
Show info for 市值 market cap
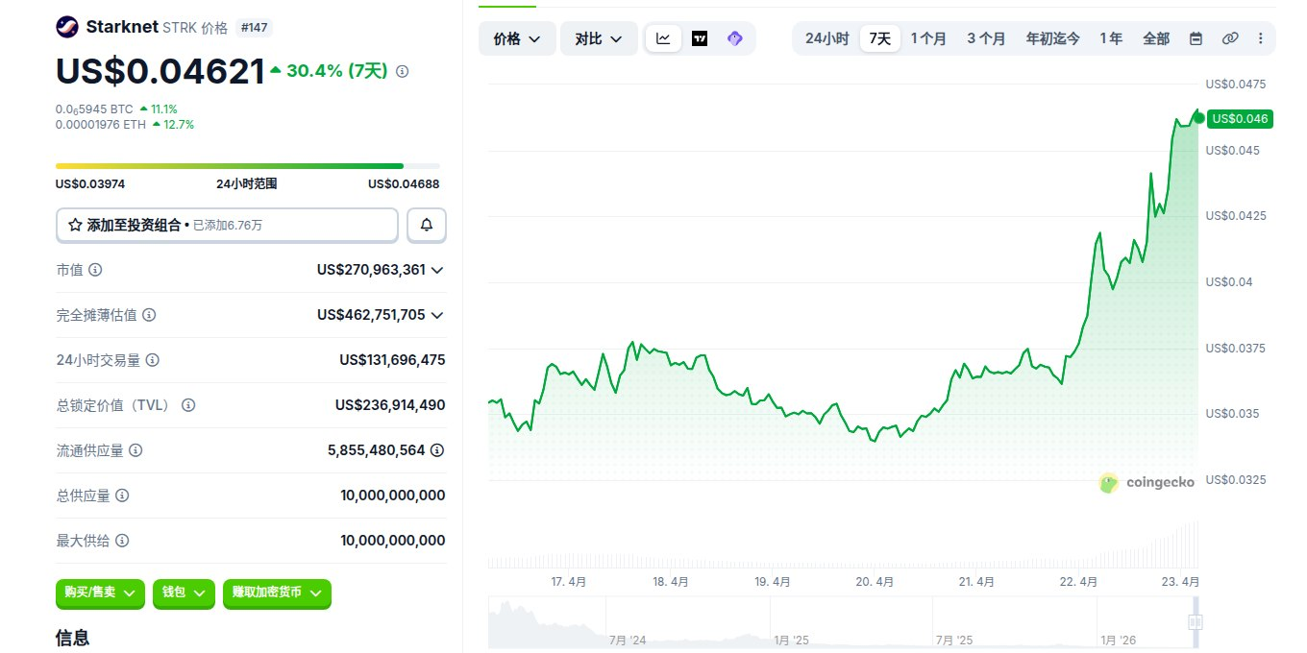[x=95, y=270]
